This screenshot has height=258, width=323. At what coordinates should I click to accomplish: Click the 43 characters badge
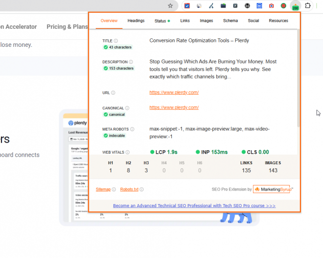[117, 47]
